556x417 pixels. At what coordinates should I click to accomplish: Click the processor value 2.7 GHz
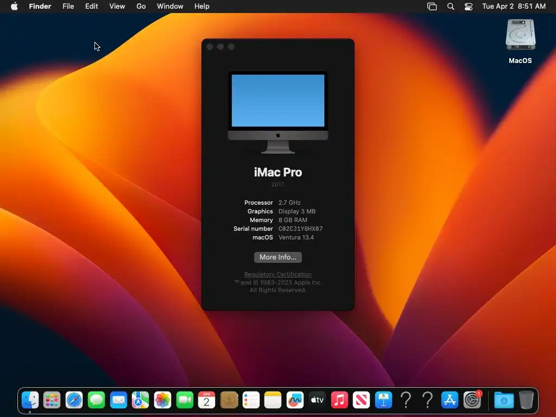point(289,203)
